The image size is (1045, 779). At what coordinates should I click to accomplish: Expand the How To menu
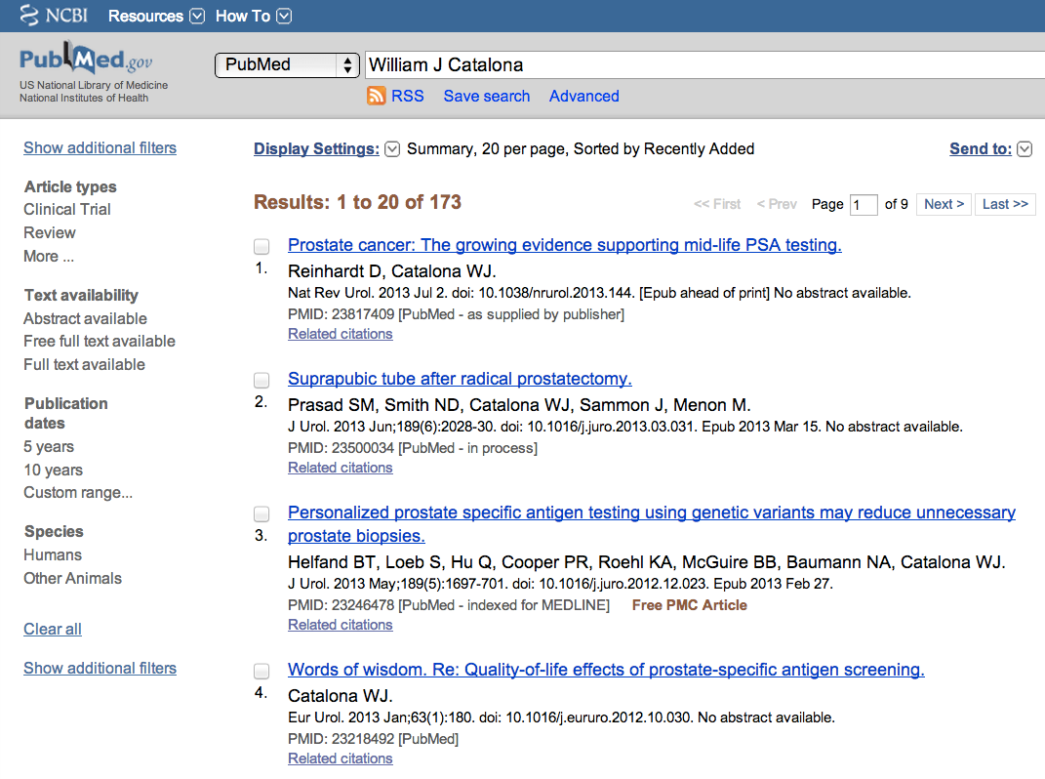(284, 16)
